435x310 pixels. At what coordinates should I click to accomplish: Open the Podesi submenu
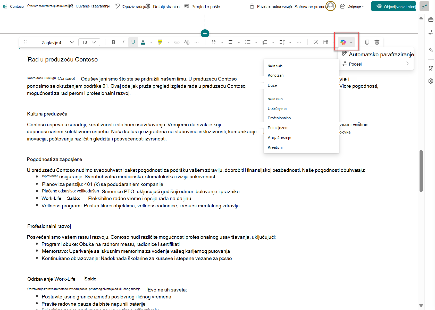click(376, 64)
